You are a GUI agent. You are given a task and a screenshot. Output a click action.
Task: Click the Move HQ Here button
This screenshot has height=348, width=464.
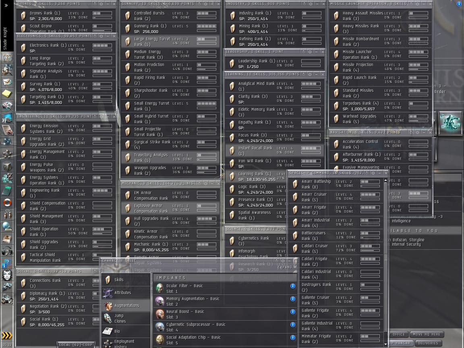(x=427, y=334)
